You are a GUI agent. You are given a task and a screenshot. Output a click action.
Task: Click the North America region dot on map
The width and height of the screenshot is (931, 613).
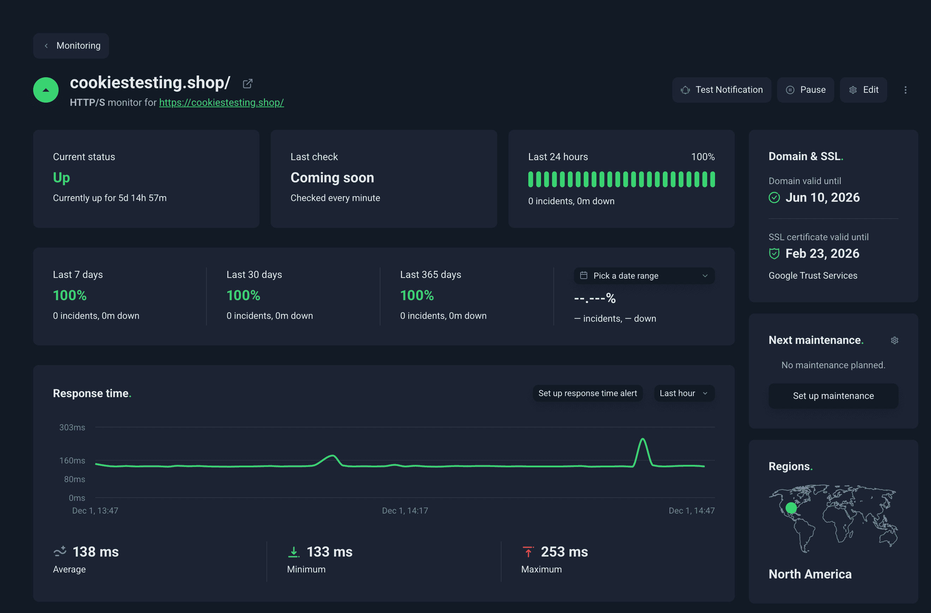pos(791,509)
